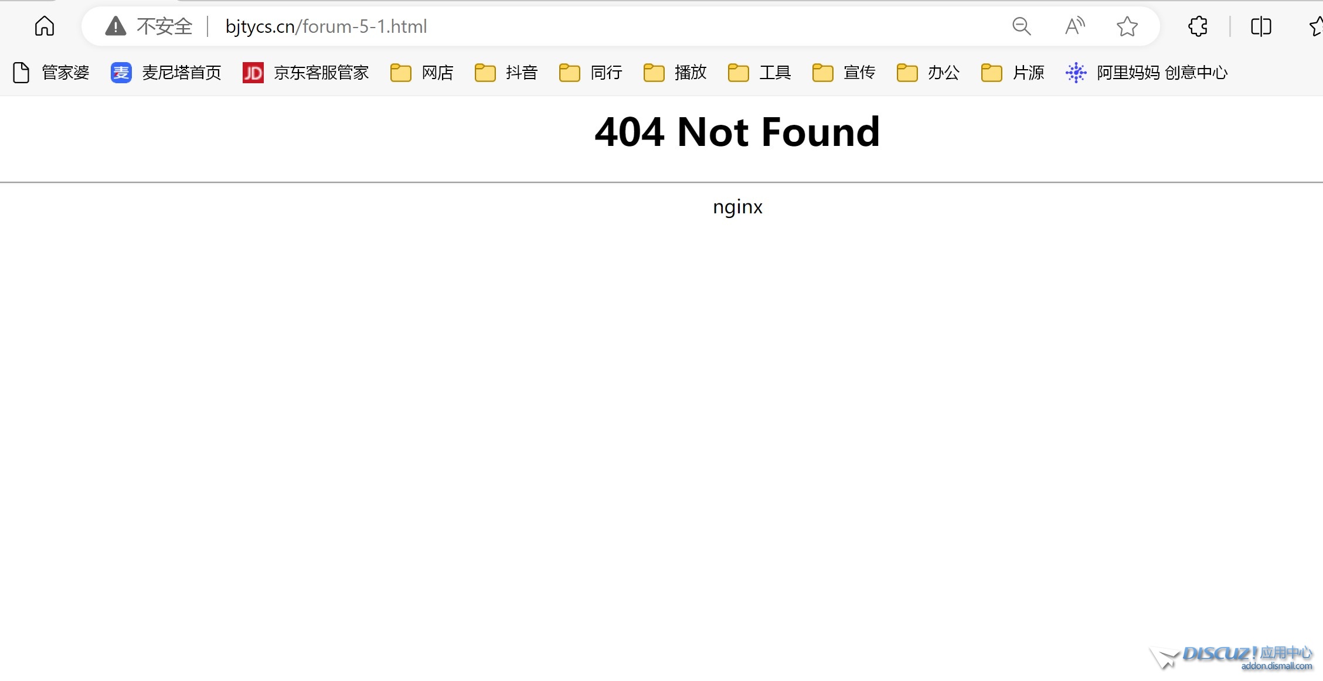Add page to favorites with star icon
The height and width of the screenshot is (681, 1323).
click(1127, 26)
